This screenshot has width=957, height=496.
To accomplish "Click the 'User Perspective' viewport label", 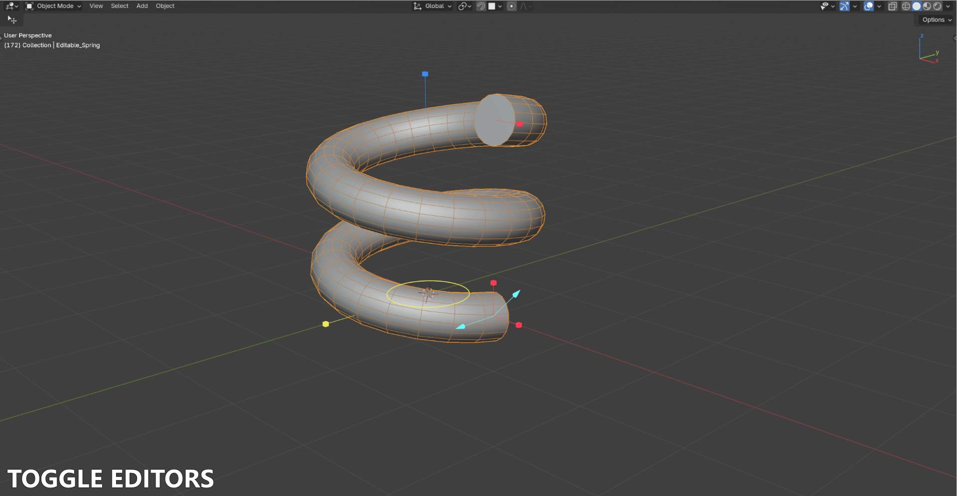I will tap(28, 35).
